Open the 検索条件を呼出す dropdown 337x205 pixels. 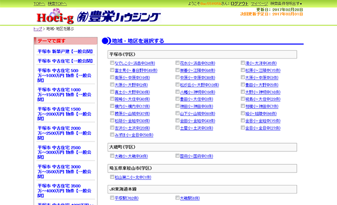coord(286,4)
